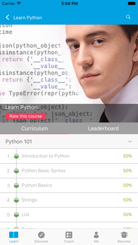
Task: Open lesson Python Basic Syntax
Action: click(69, 171)
